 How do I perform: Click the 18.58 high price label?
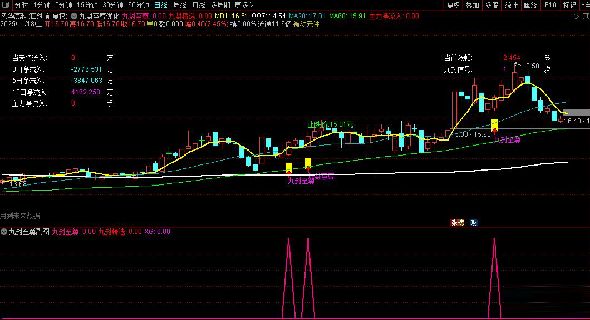point(530,66)
